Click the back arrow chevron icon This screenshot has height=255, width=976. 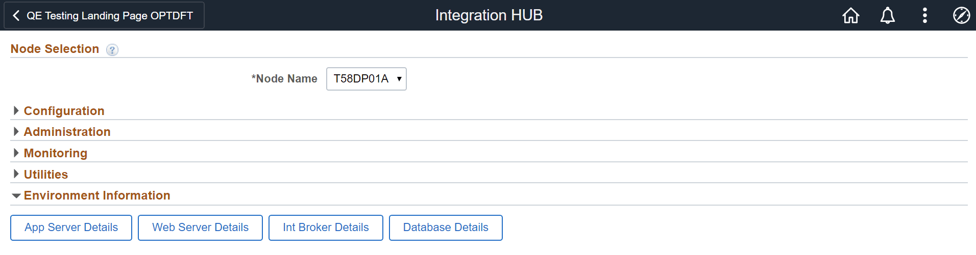[x=16, y=16]
